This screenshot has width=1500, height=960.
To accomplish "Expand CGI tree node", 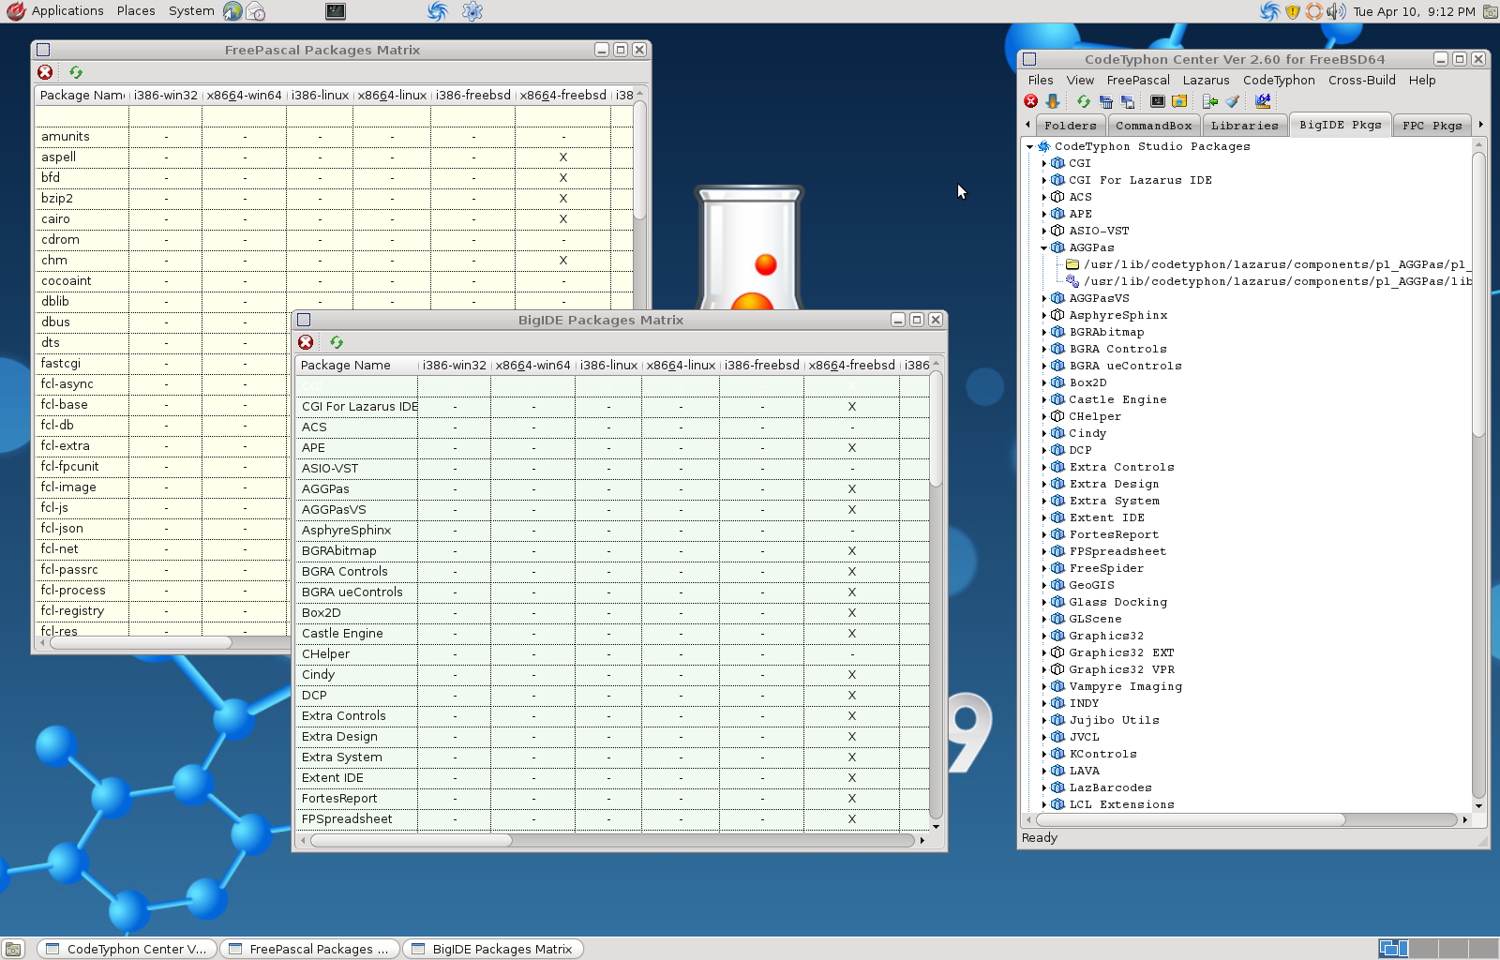I will 1043,163.
